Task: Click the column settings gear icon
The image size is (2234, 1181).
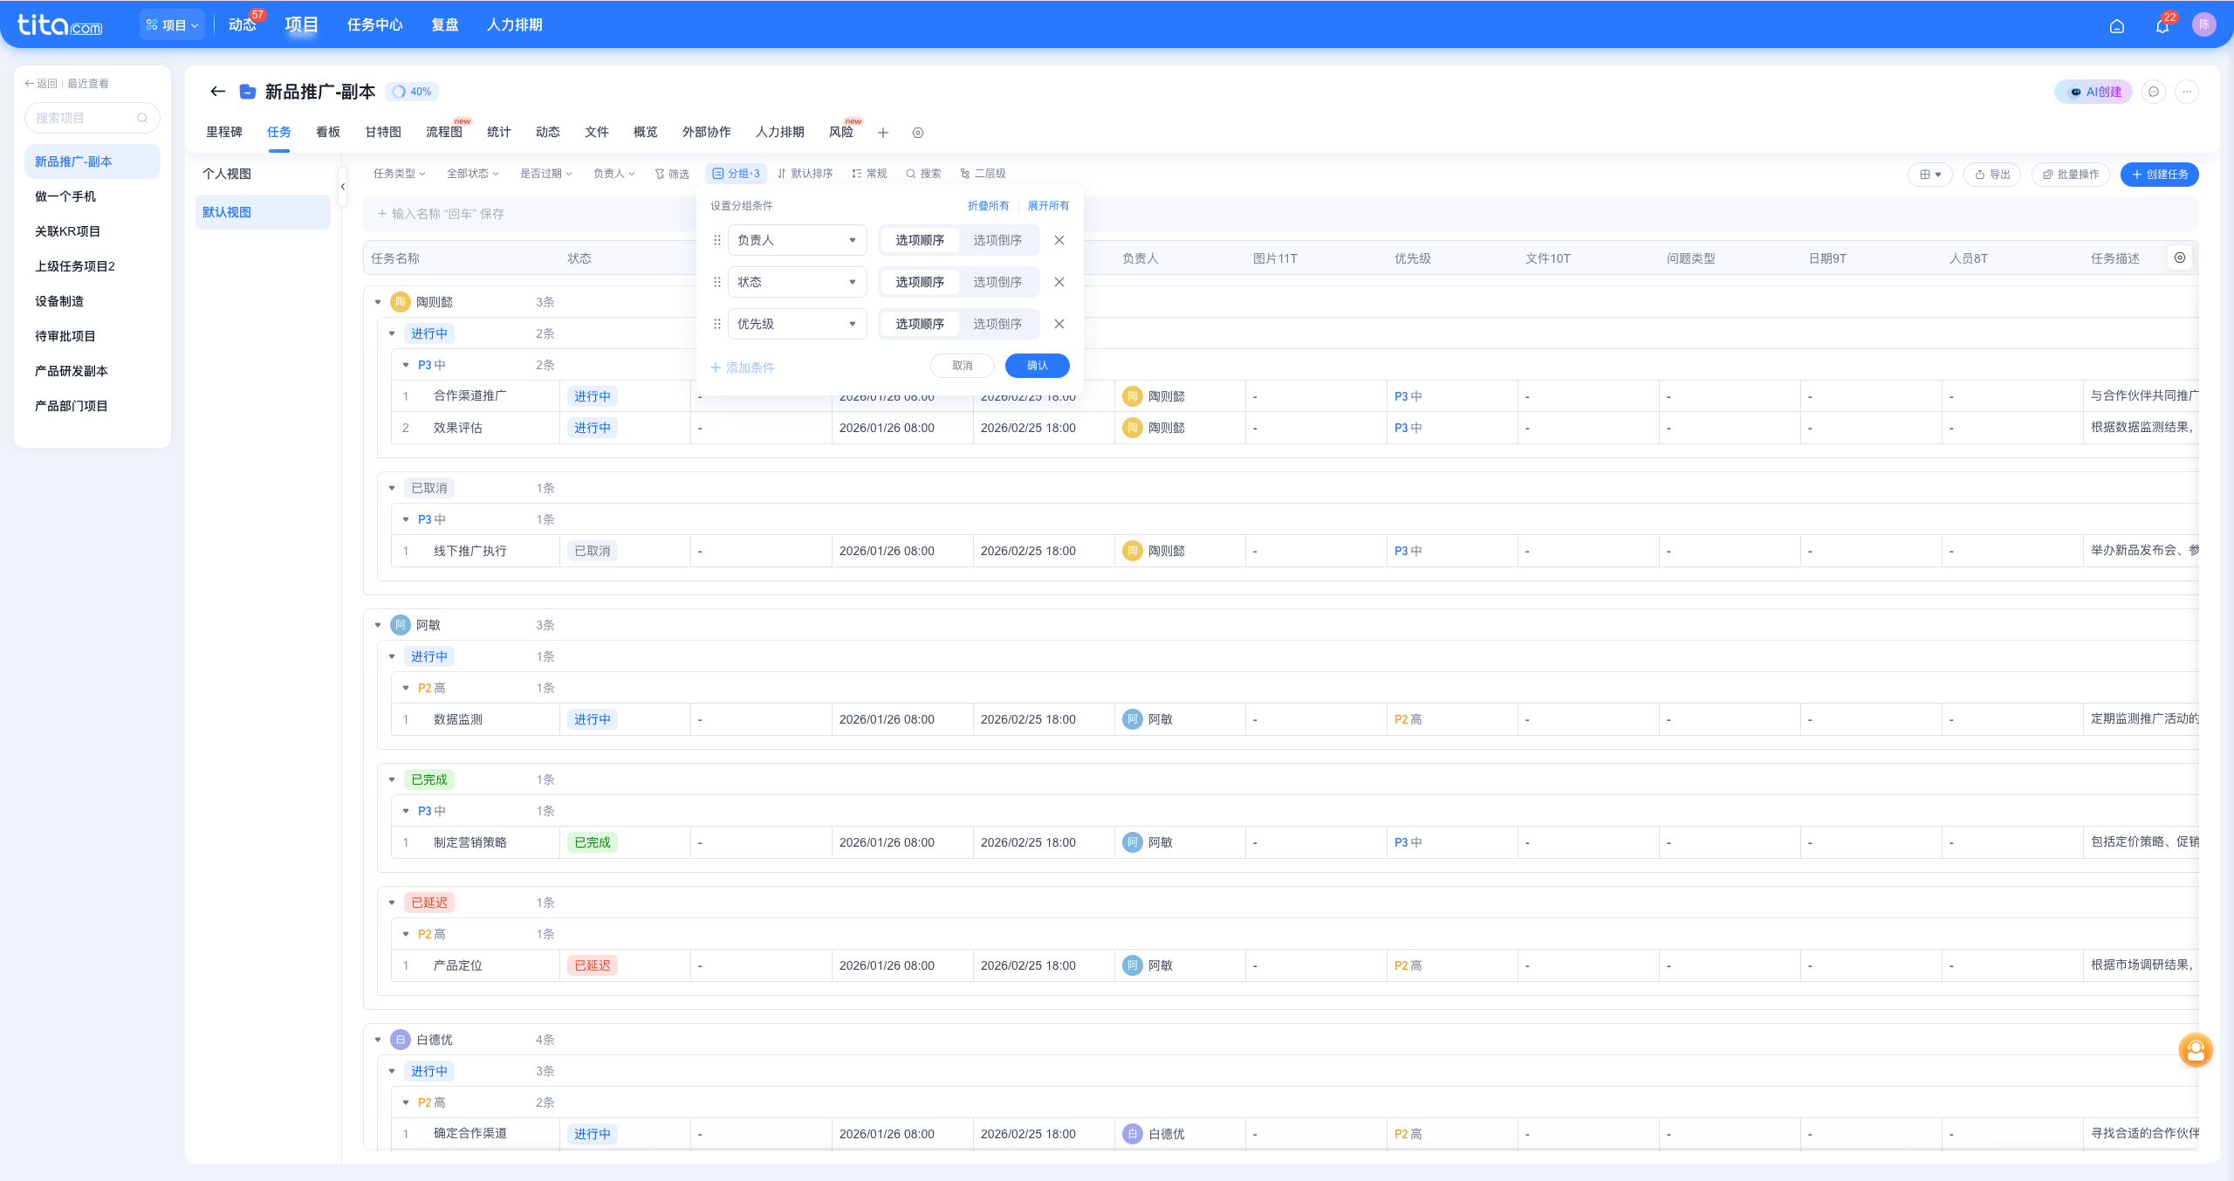Action: (x=2179, y=257)
